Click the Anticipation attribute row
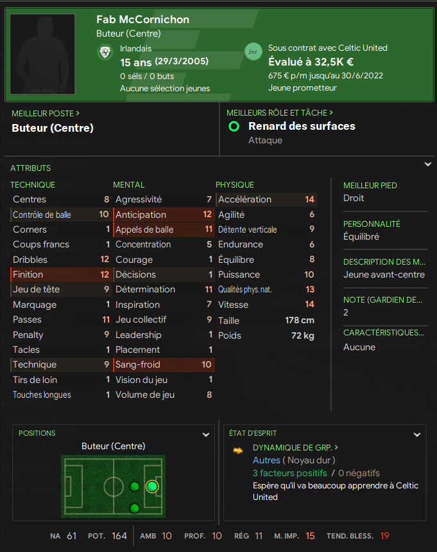This screenshot has height=552, width=437. click(164, 215)
